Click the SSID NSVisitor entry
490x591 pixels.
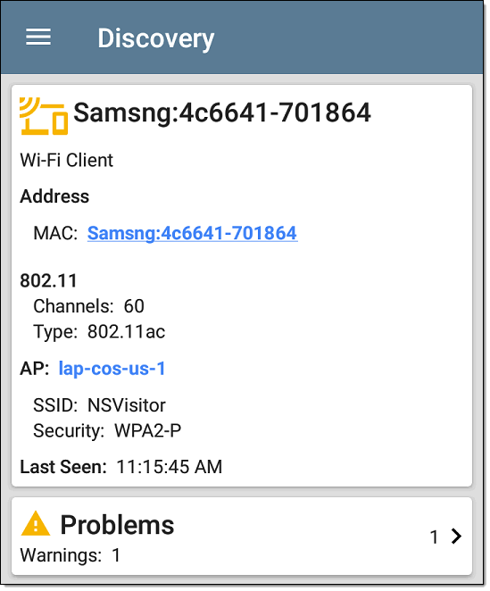tap(99, 405)
